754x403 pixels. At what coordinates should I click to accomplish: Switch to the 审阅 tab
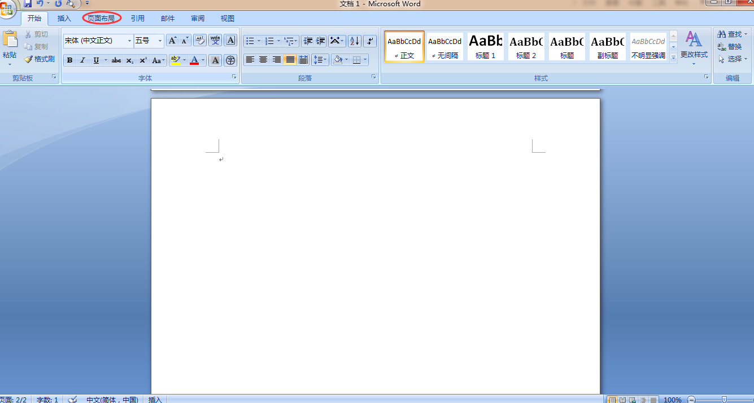pyautogui.click(x=198, y=19)
